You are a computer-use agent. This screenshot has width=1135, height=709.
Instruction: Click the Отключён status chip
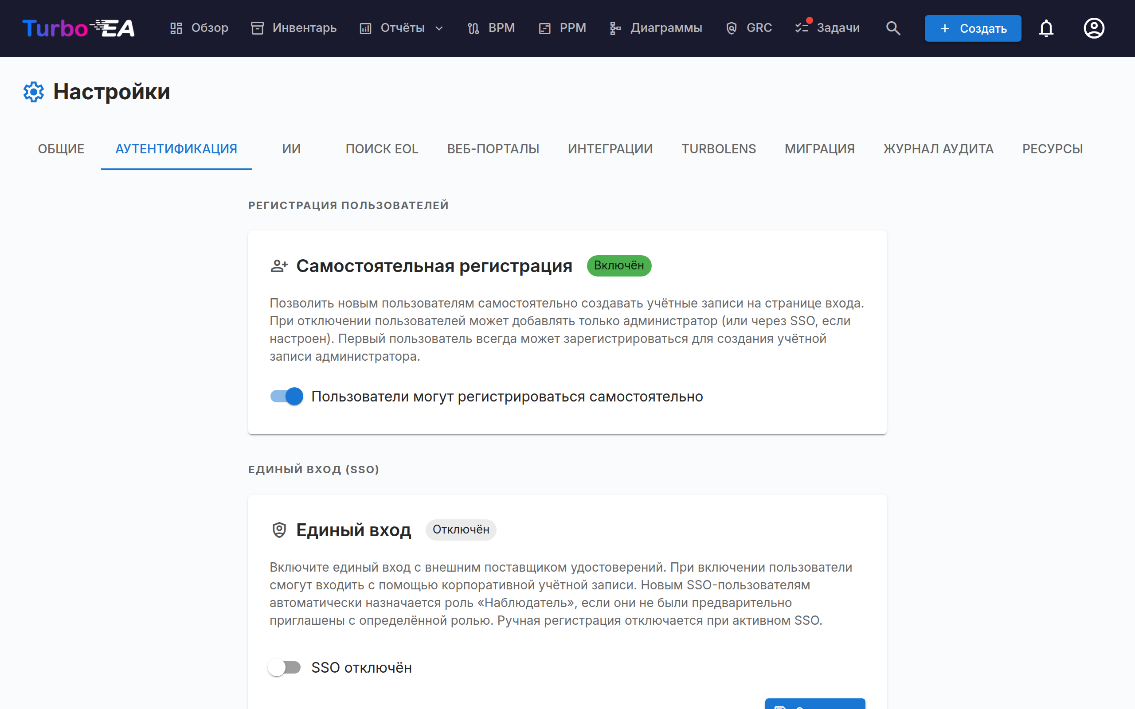[461, 530]
